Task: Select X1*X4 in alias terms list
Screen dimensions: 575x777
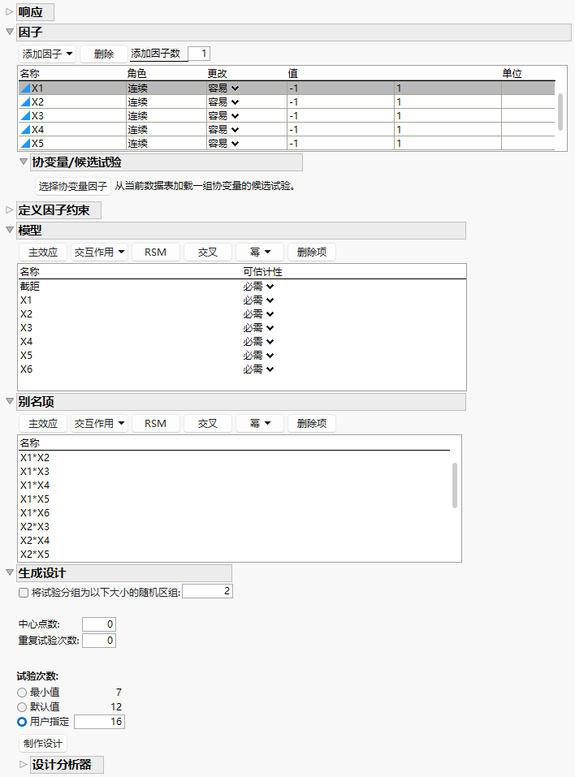Action: click(35, 486)
